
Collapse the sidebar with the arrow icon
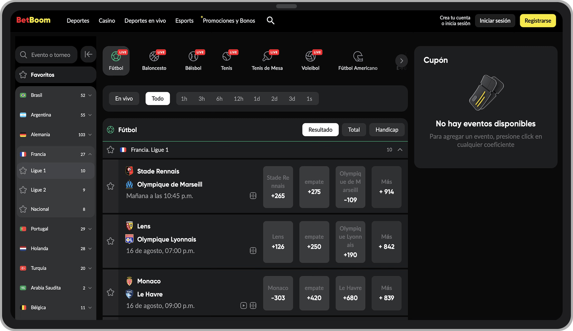[x=88, y=54]
